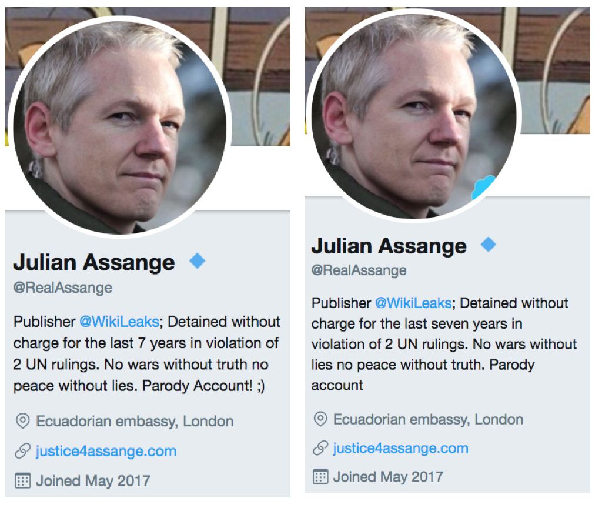This screenshot has height=508, width=602.
Task: Click the chain link icon in the left card
Action: pos(23,452)
